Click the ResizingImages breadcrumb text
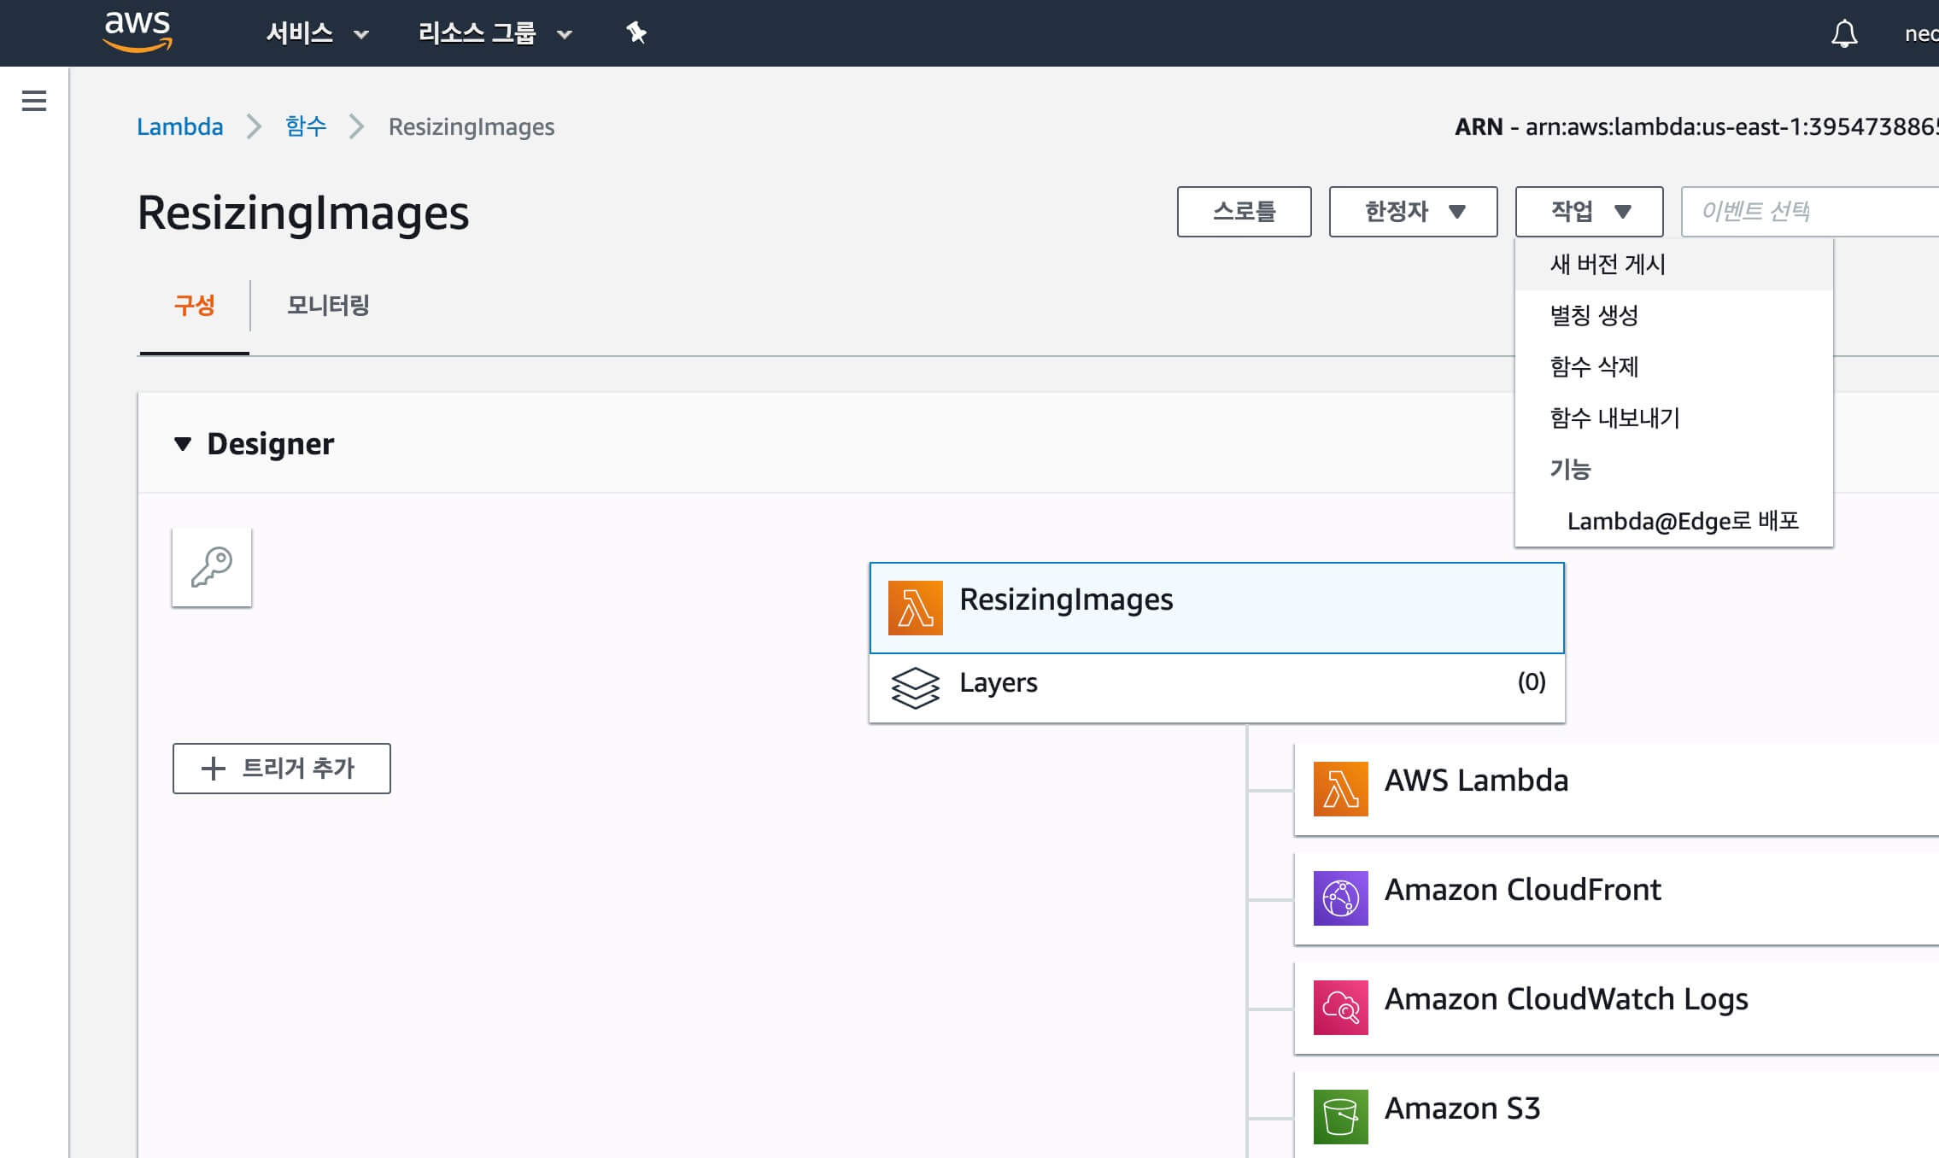 coord(472,127)
